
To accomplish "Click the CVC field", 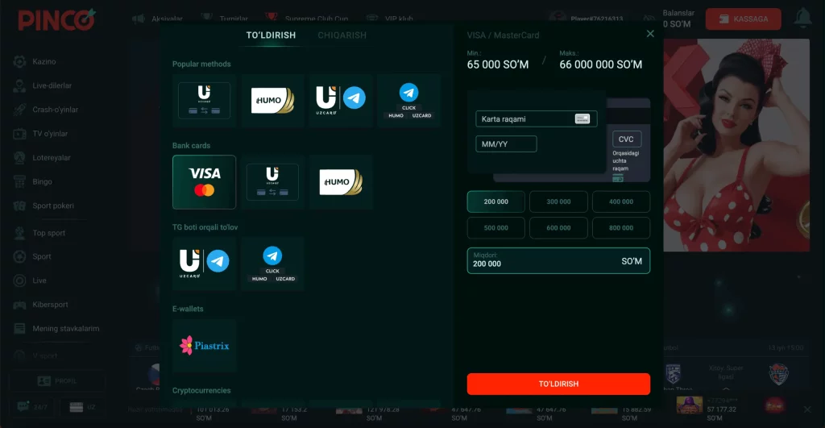I will tap(627, 139).
